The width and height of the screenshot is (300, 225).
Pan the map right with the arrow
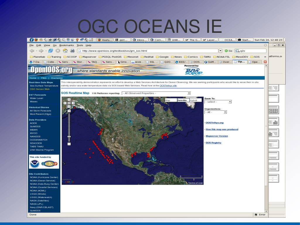coord(73,103)
